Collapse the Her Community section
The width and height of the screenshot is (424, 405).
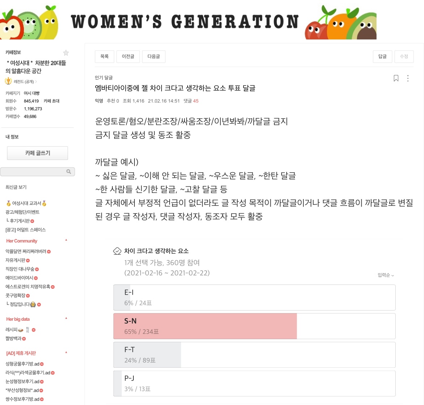[66, 240]
